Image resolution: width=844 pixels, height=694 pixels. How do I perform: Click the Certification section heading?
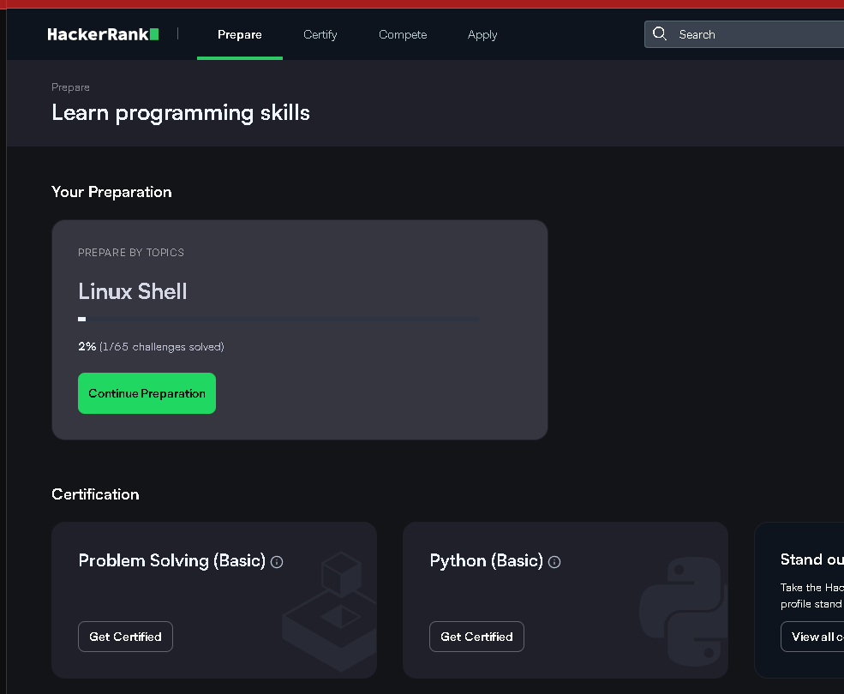[x=95, y=494]
